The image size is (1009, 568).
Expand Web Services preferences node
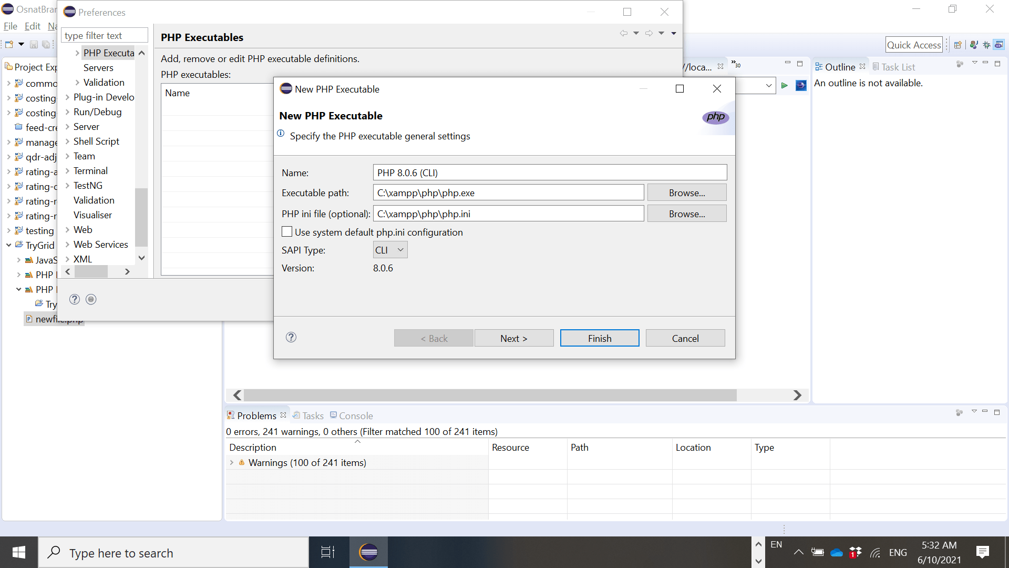click(x=67, y=245)
